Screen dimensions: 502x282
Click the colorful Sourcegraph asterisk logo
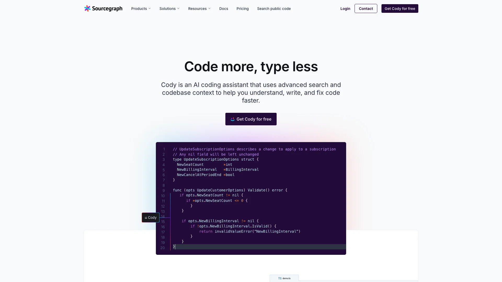pyautogui.click(x=87, y=9)
